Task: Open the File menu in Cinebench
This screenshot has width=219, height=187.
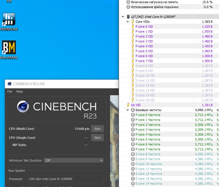Action: (10, 91)
